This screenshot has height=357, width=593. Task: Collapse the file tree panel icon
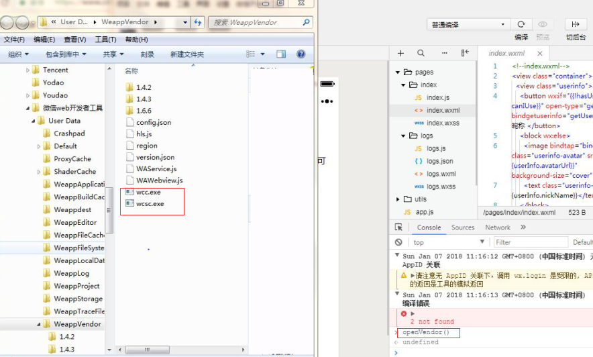[465, 53]
